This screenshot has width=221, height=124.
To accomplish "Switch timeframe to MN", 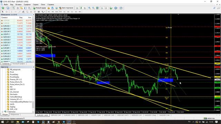I will [80, 12].
